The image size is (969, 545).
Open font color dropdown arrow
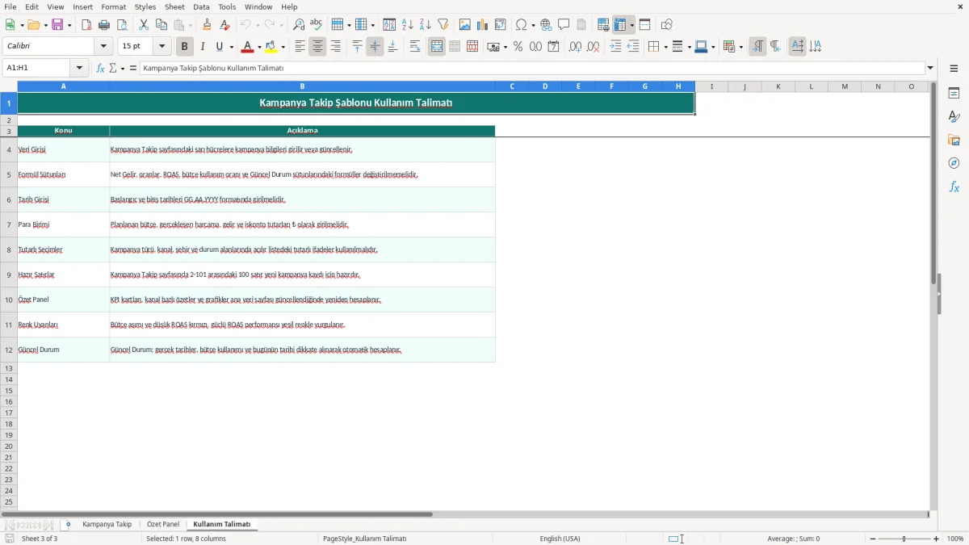coord(258,47)
